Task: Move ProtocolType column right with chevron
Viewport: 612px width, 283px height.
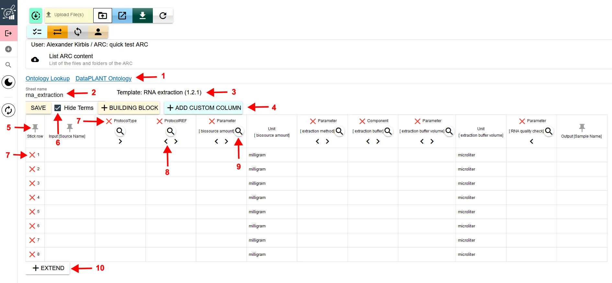Action: coord(120,141)
